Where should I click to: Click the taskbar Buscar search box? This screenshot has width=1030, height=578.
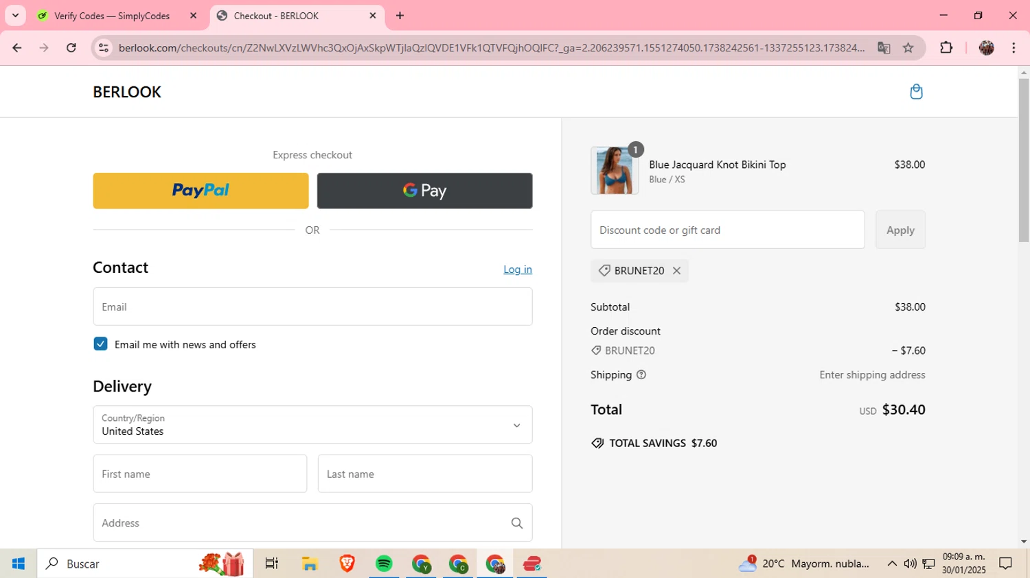pyautogui.click(x=145, y=564)
